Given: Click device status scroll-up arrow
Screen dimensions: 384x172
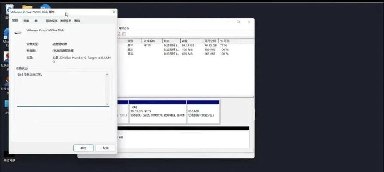Looking at the screenshot, I should point(107,74).
